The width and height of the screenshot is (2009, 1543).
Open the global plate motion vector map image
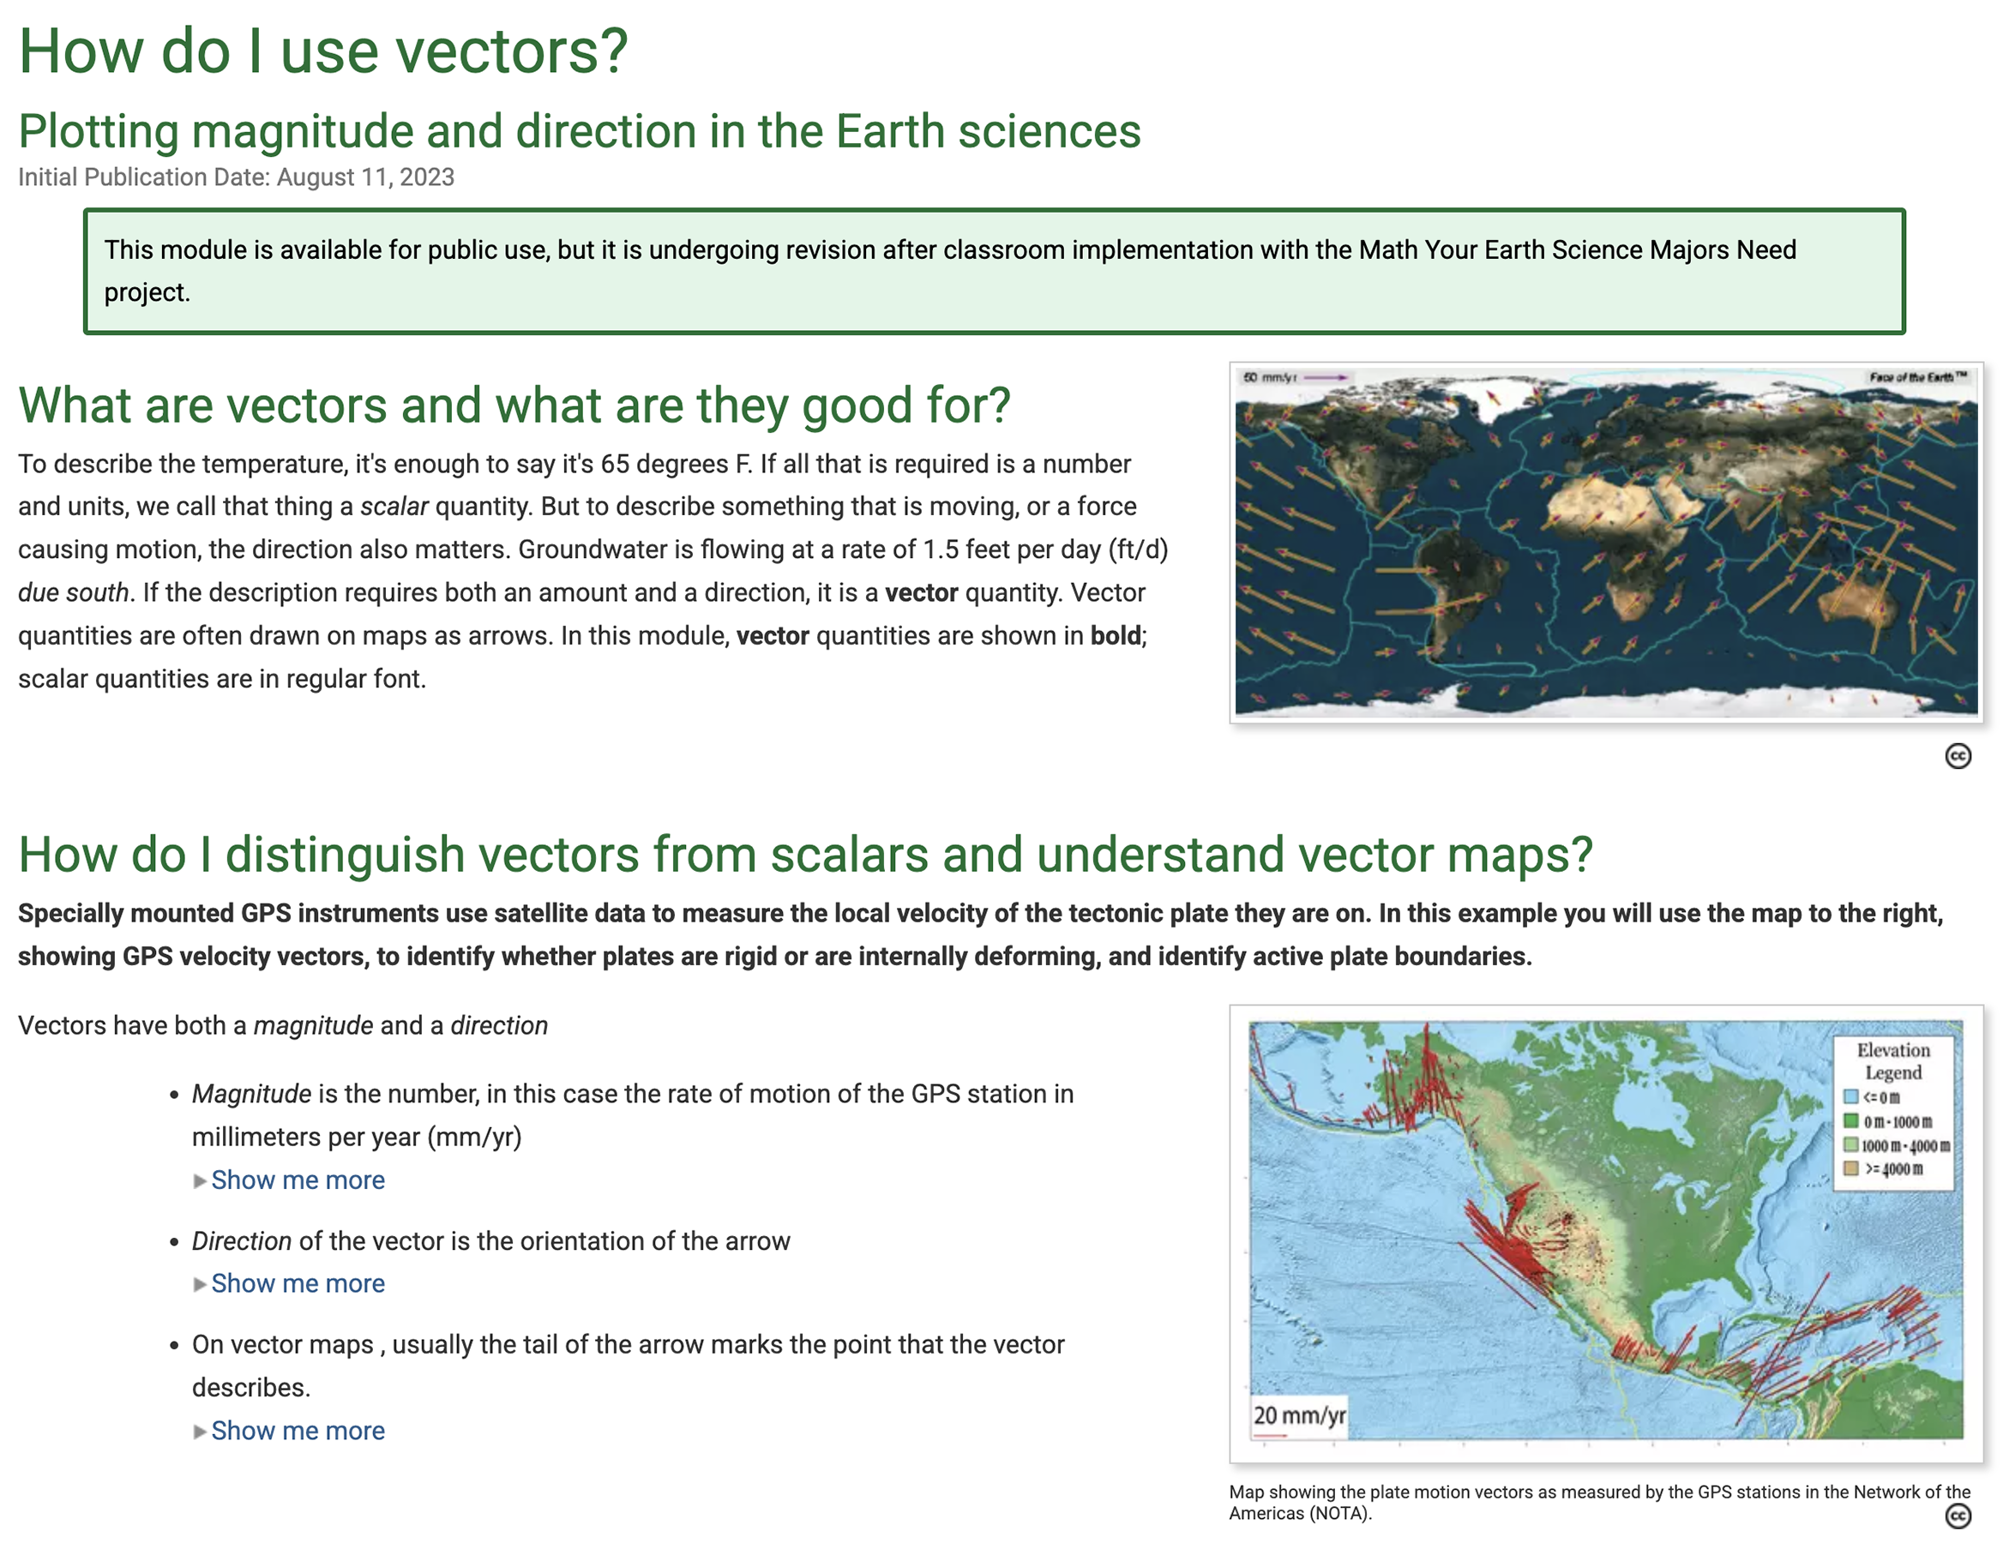pos(1605,542)
